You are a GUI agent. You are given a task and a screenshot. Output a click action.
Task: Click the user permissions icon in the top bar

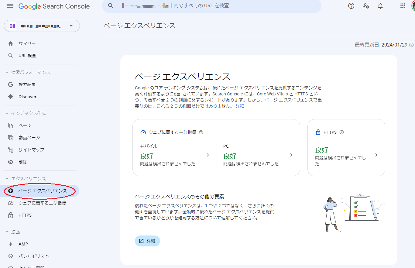[365, 6]
